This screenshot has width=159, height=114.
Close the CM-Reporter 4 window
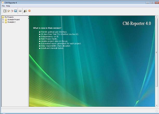pos(157,3)
